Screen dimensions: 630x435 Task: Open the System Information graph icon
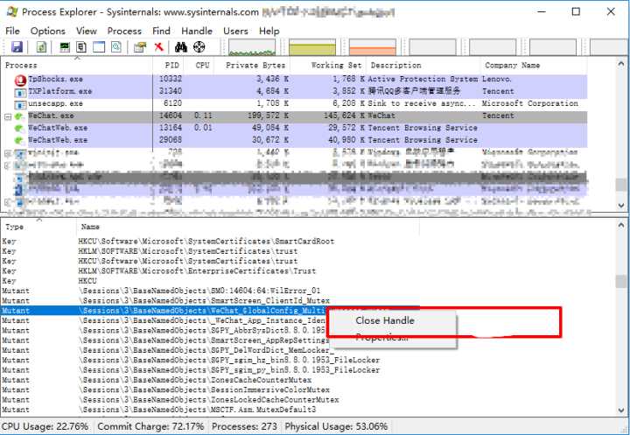(x=64, y=47)
